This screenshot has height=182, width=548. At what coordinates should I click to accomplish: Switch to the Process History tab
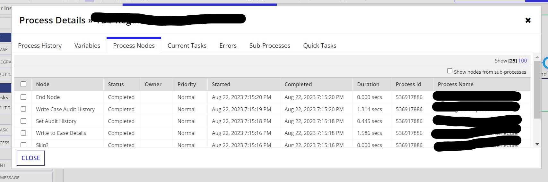tap(40, 45)
